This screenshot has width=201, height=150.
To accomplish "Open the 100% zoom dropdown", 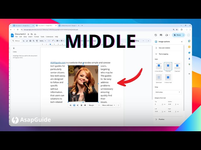I will click(x=43, y=41).
